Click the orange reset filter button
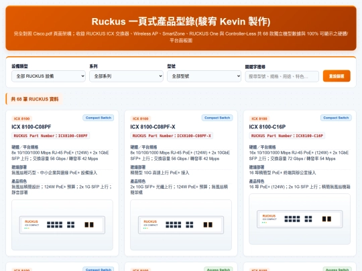This screenshot has height=271, width=362. [x=337, y=76]
